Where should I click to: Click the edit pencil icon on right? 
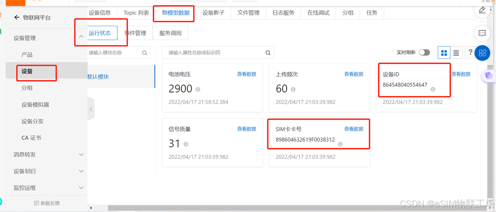coord(482,10)
